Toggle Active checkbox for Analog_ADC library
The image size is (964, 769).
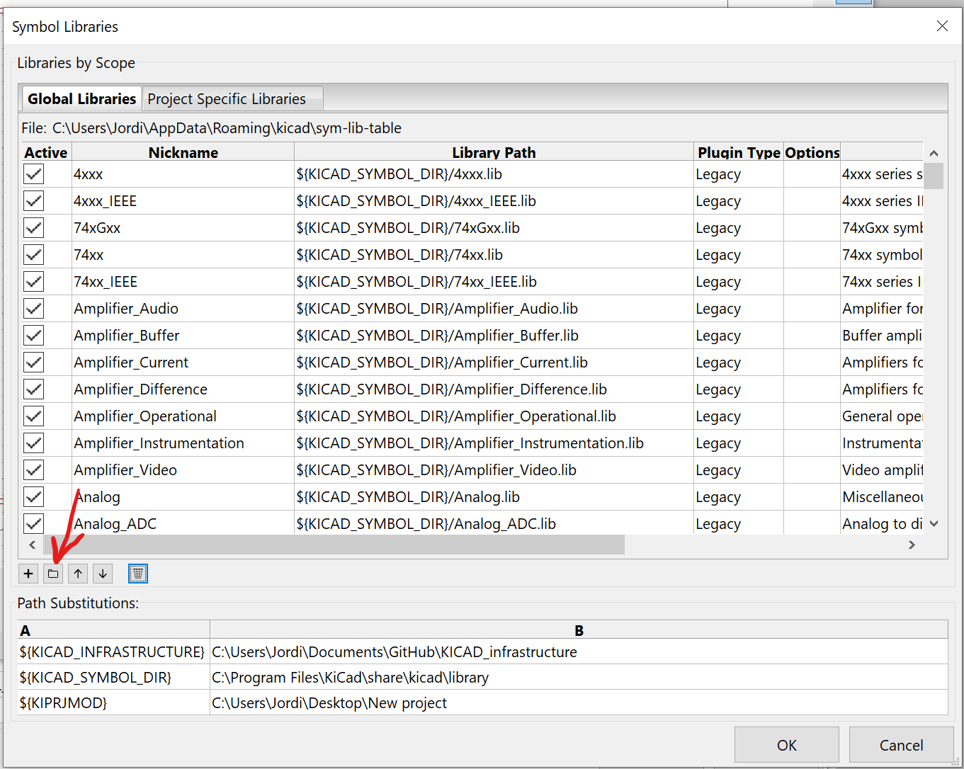(33, 524)
